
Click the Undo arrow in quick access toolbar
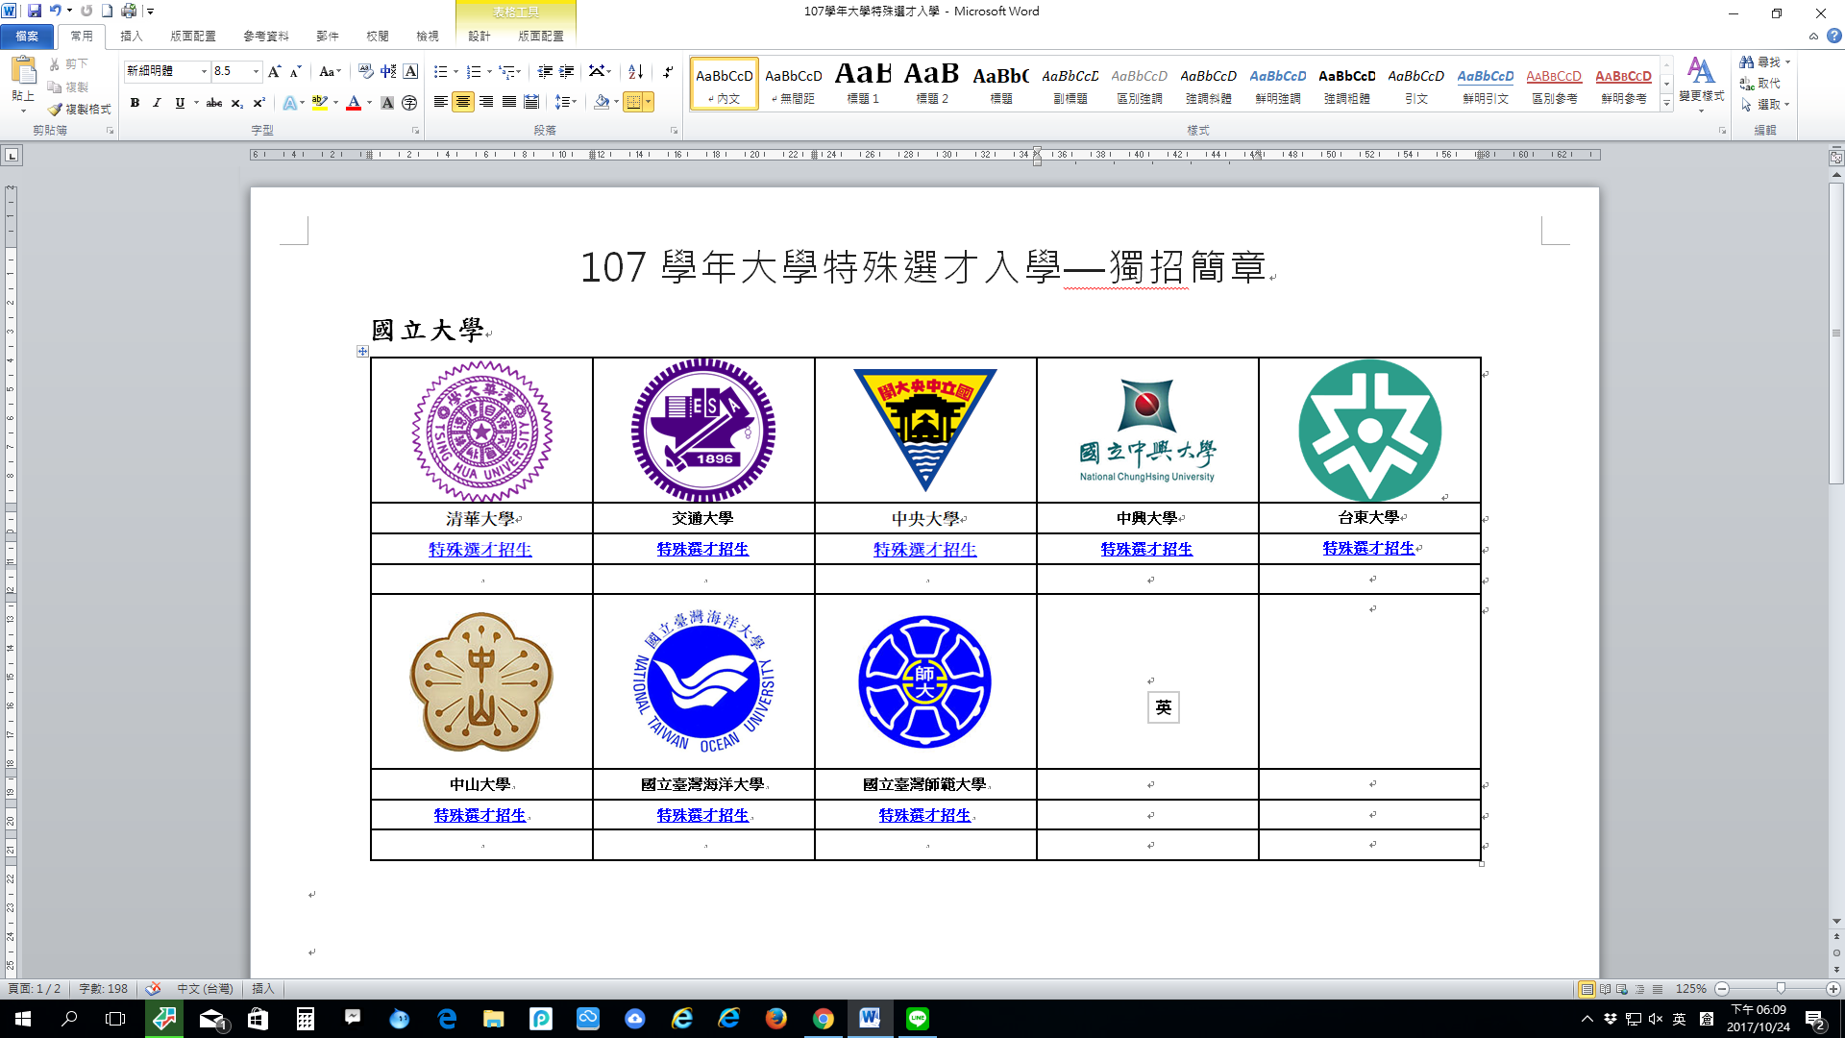pos(55,11)
